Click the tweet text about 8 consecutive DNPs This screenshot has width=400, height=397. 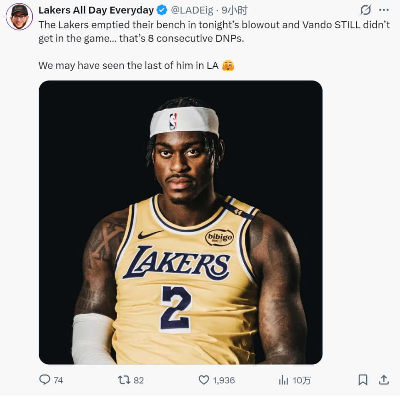(x=214, y=32)
